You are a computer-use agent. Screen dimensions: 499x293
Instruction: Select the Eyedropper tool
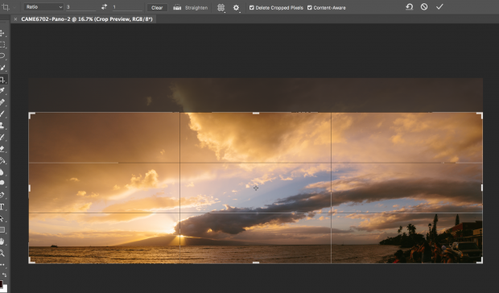pos(2,91)
